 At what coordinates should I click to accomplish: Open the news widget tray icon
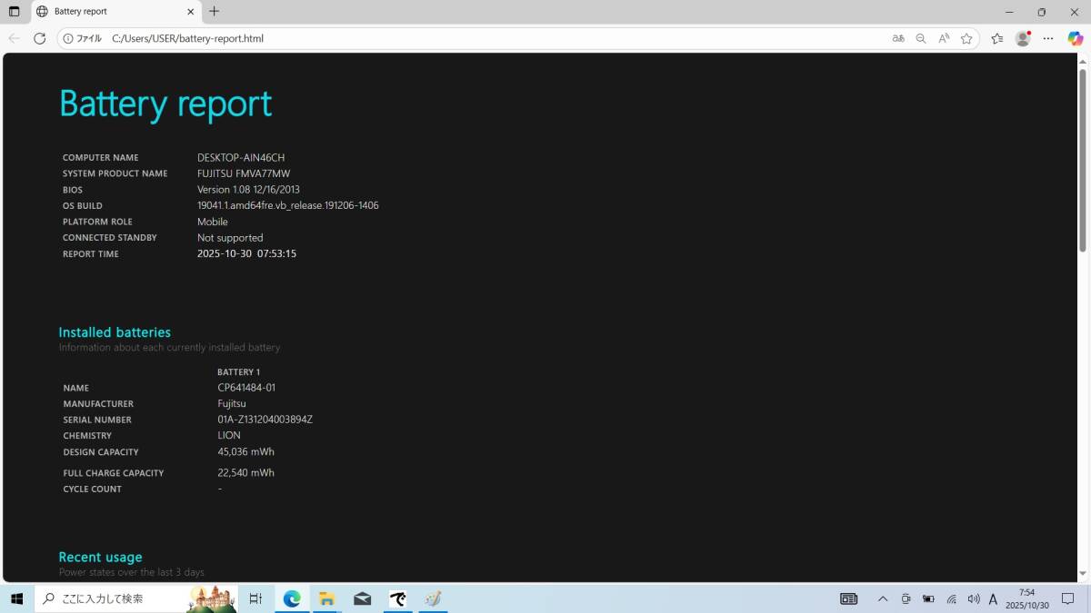[x=848, y=598]
